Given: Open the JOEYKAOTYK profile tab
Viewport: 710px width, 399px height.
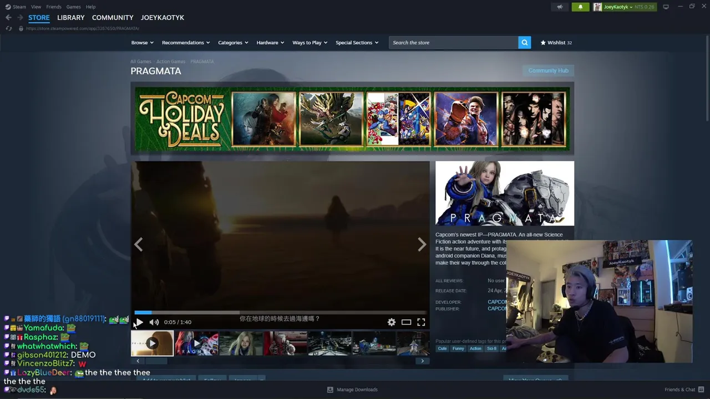Looking at the screenshot, I should (x=163, y=18).
